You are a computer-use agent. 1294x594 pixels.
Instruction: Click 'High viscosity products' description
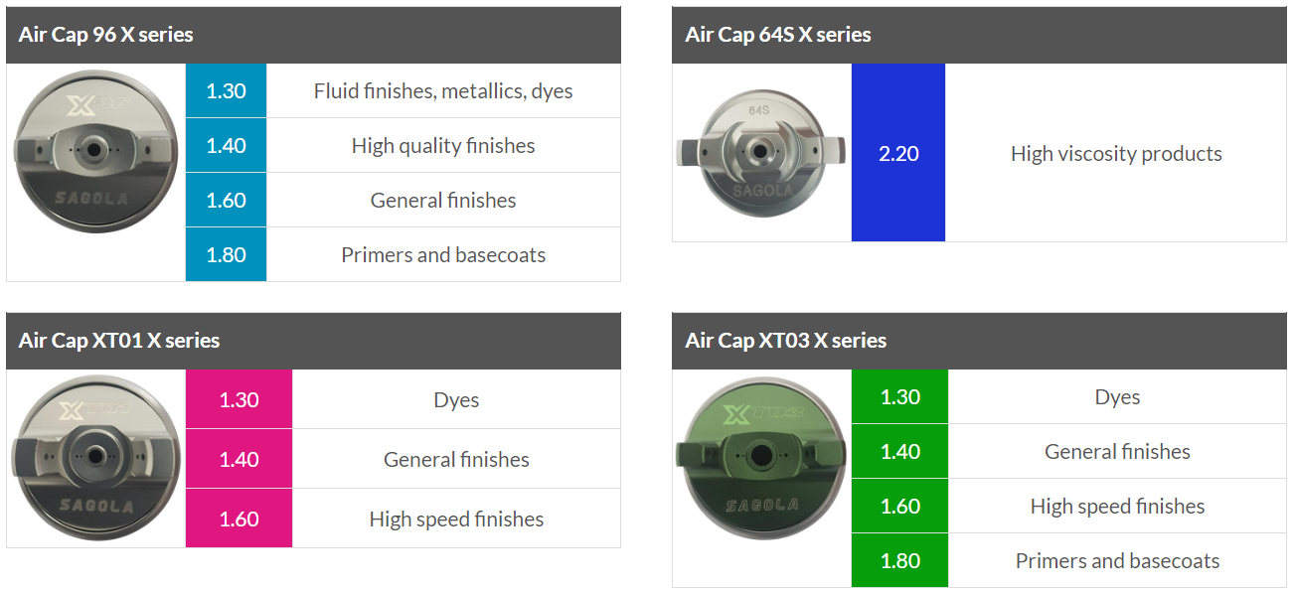tap(1116, 153)
